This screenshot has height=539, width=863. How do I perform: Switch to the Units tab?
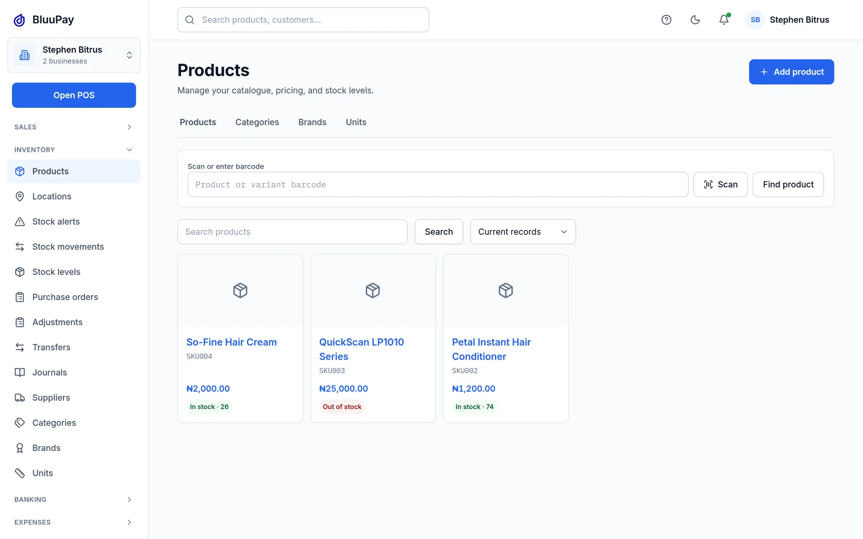(x=356, y=122)
